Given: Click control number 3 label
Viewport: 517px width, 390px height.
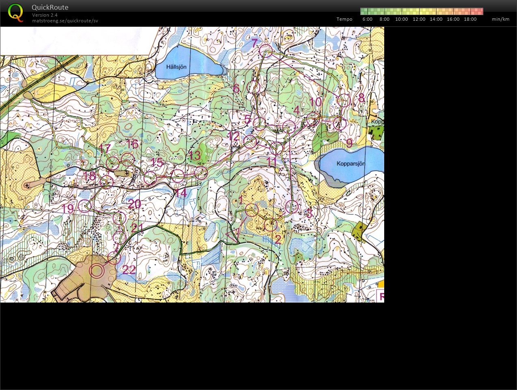Looking at the screenshot, I should click(x=309, y=213).
